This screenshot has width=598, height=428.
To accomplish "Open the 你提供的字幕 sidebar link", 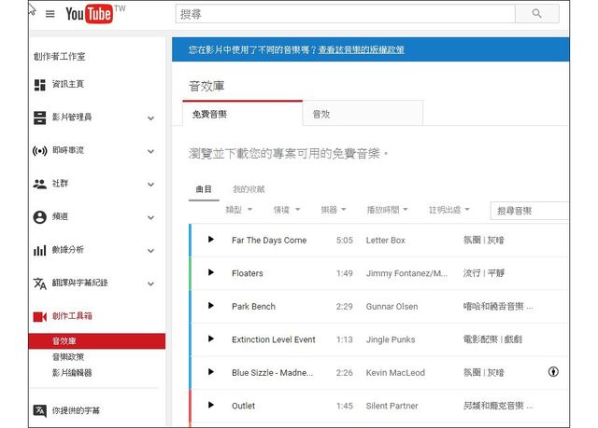I will [76, 410].
